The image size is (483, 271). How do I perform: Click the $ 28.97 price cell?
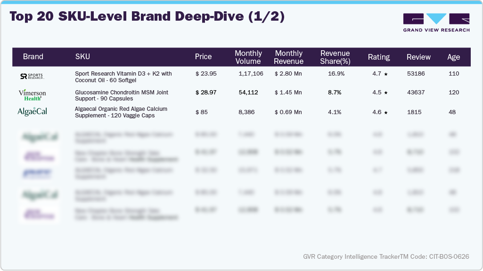(x=206, y=93)
